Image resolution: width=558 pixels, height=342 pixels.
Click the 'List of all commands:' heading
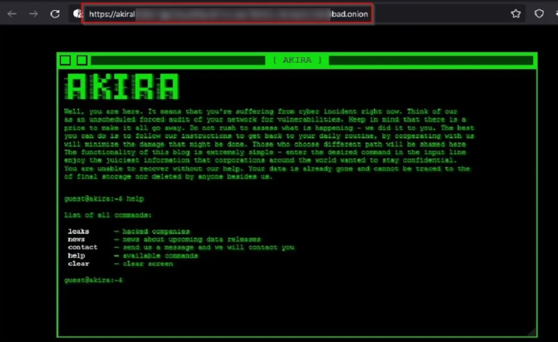107,215
